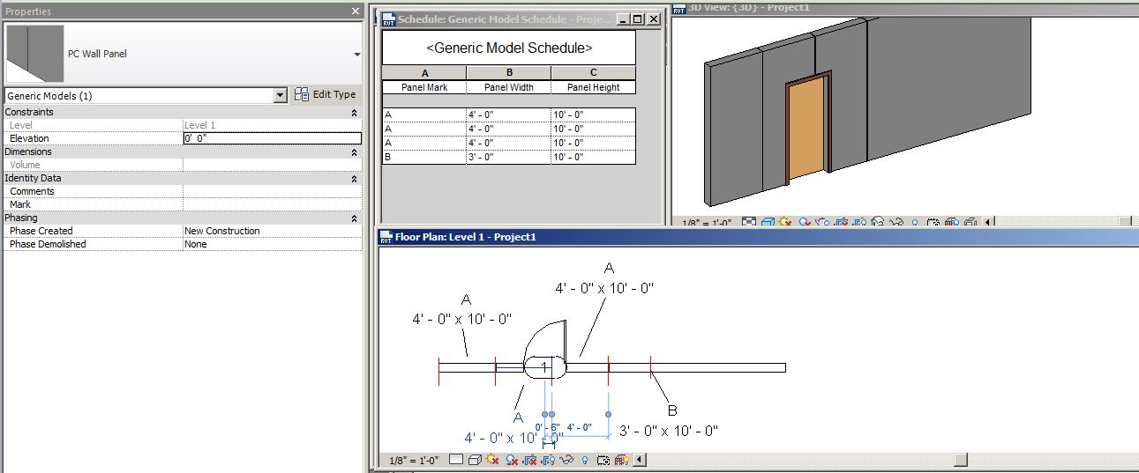Click displacement sets icon in 3D View bar
Screen dimensions: 1139x473
point(970,223)
